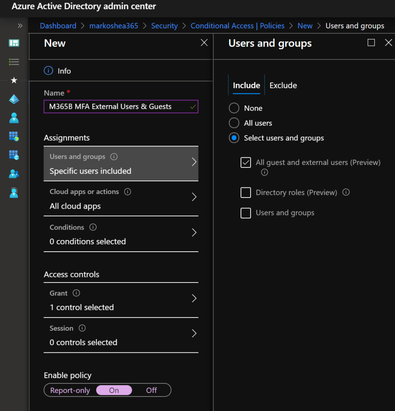Switch to the Include tab
Image resolution: width=395 pixels, height=411 pixels.
[246, 85]
